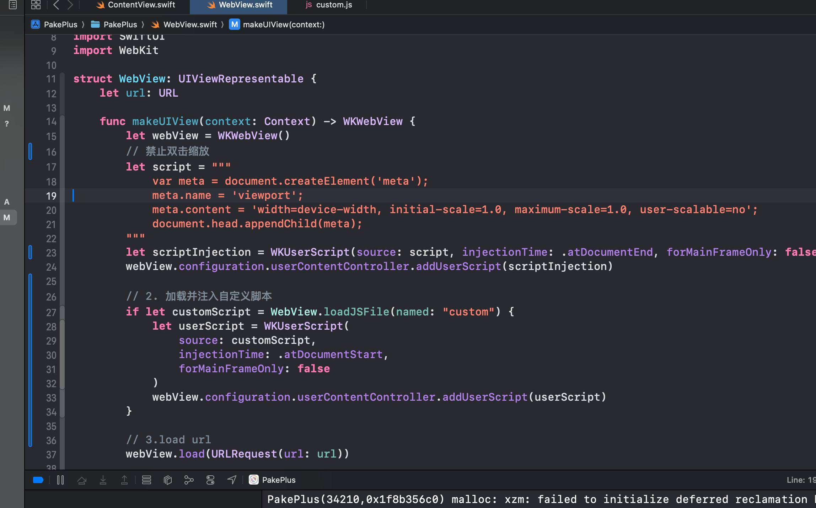Pause program execution in debug bar
Image resolution: width=816 pixels, height=508 pixels.
(60, 480)
